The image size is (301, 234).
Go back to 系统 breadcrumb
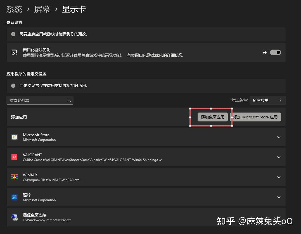(x=15, y=9)
